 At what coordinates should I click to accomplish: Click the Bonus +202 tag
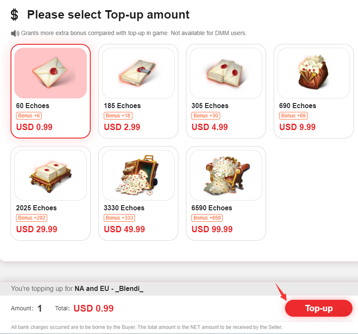tap(32, 218)
